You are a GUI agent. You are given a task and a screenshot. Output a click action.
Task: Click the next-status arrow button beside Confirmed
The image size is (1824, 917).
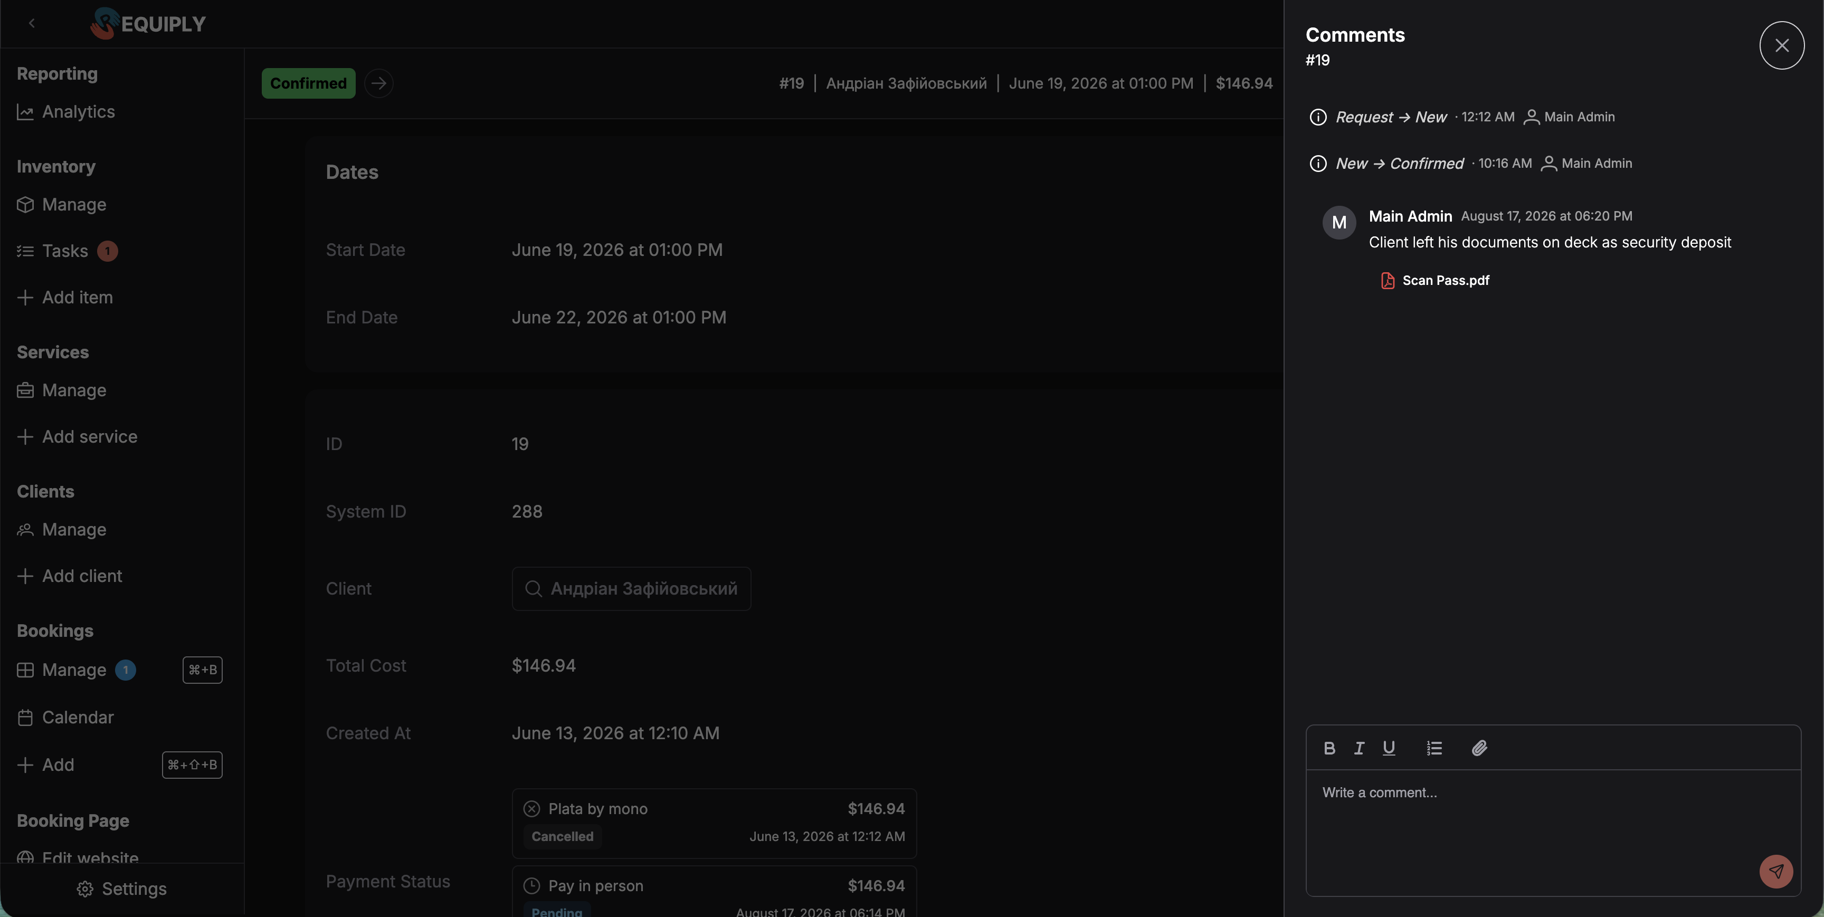[x=379, y=83]
